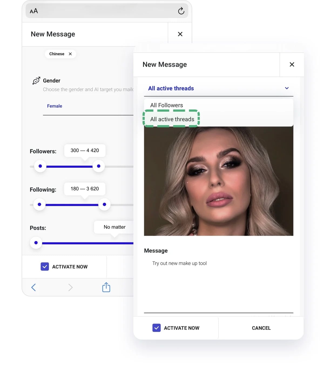Select the Female gender option
The width and height of the screenshot is (324, 370).
click(55, 106)
